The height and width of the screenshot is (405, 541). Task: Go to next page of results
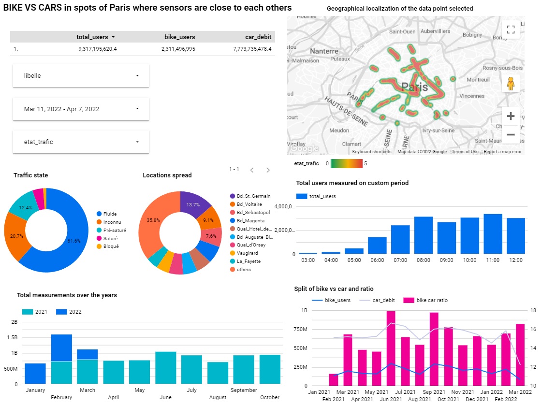point(268,170)
